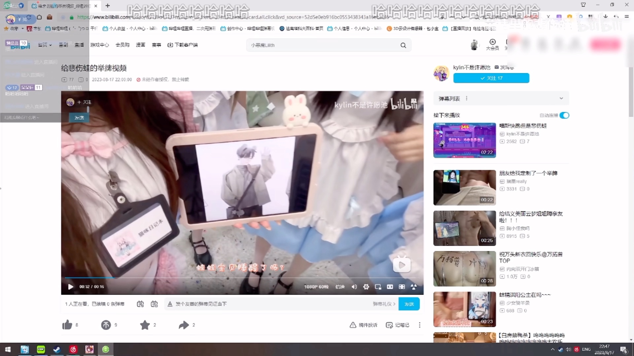The height and width of the screenshot is (356, 634).
Task: Click the like button on this video
Action: pyautogui.click(x=67, y=325)
